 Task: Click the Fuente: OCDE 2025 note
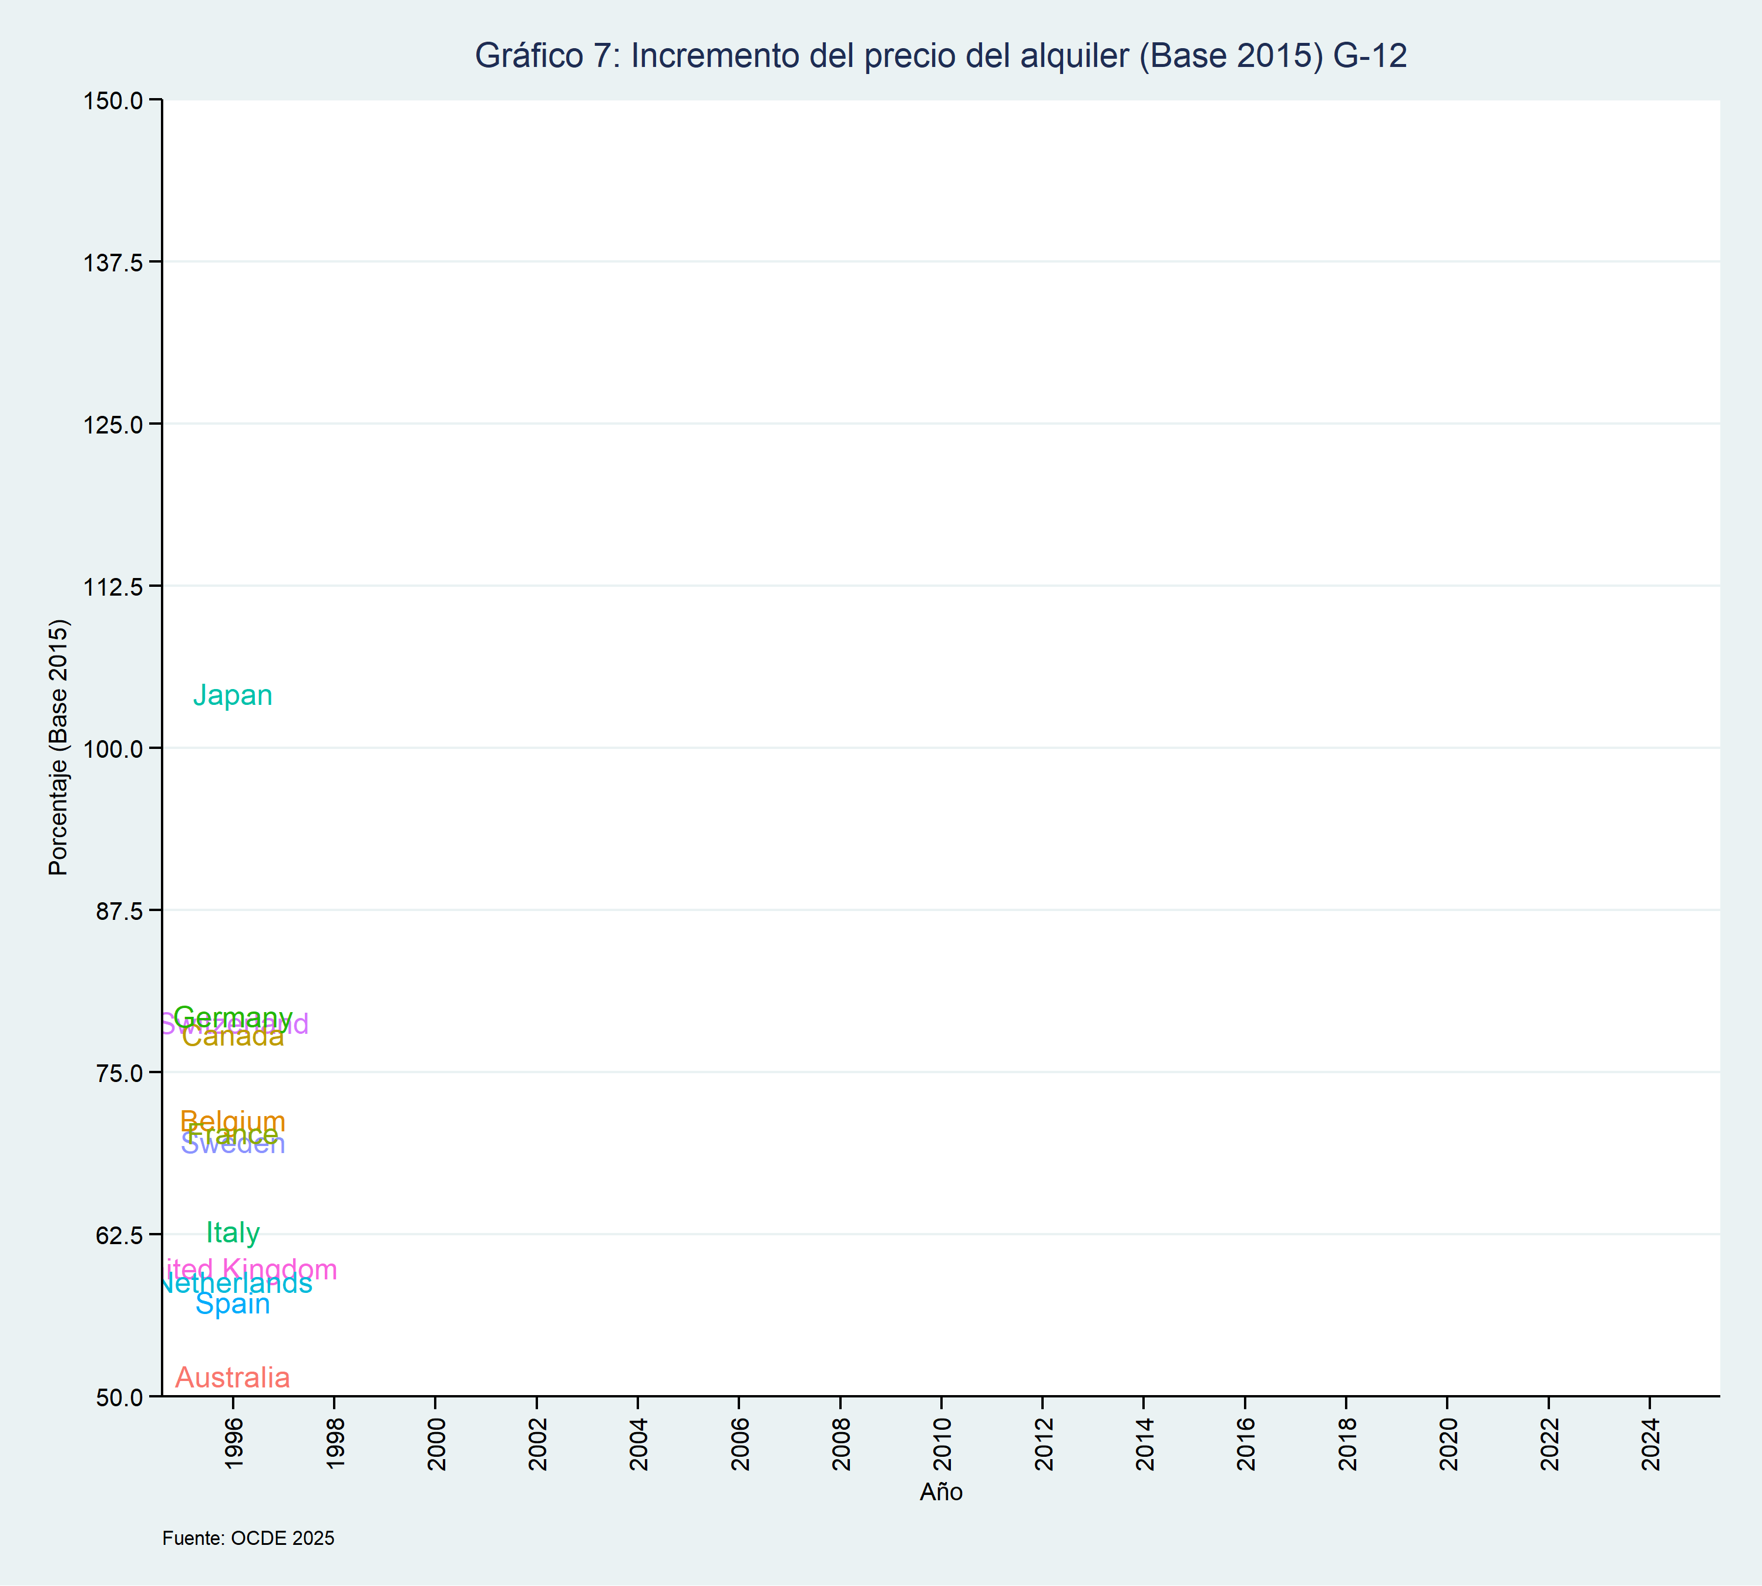pos(248,1539)
